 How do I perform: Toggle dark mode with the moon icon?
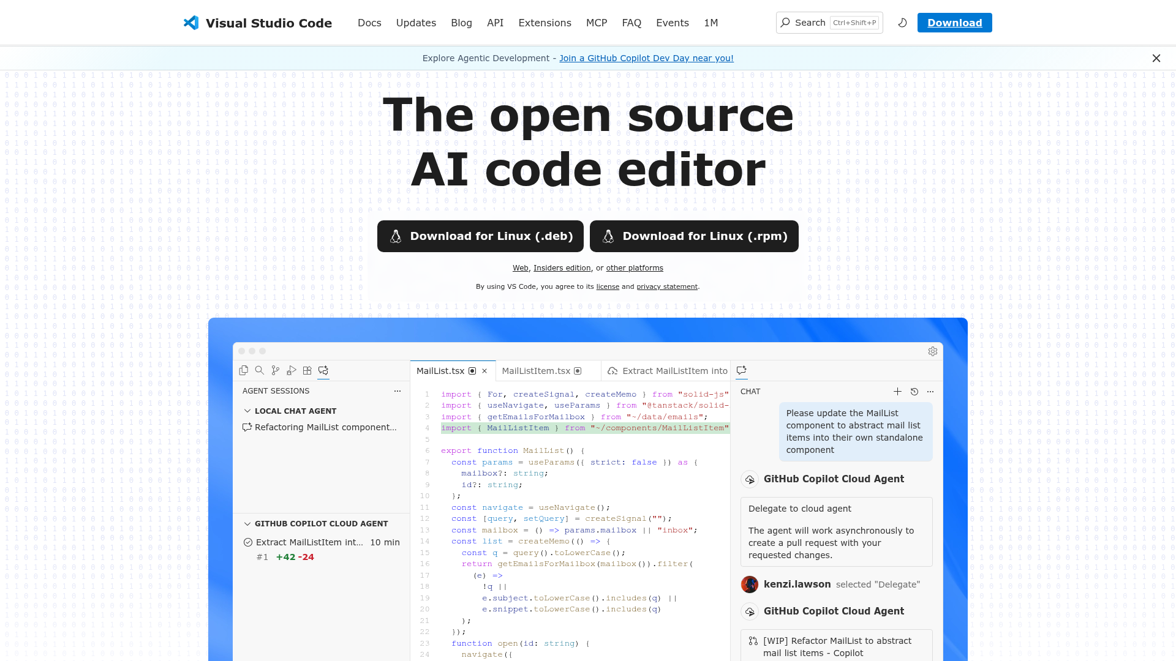point(902,23)
